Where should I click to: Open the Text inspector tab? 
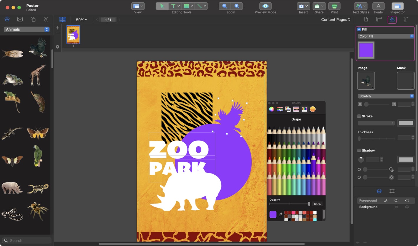(405, 19)
